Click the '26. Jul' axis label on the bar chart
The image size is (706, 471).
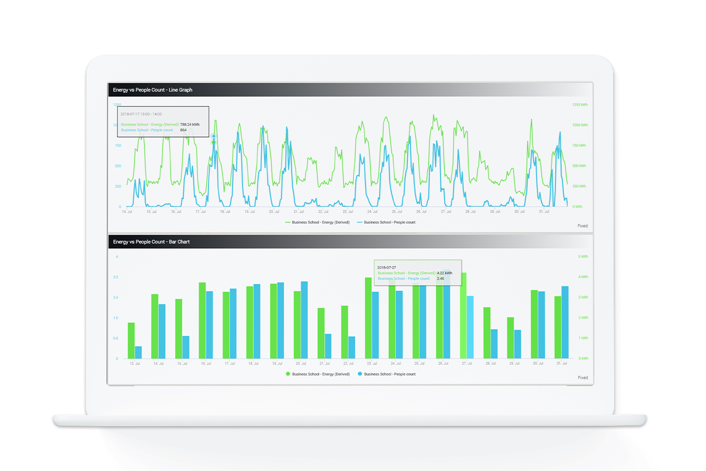coord(443,364)
